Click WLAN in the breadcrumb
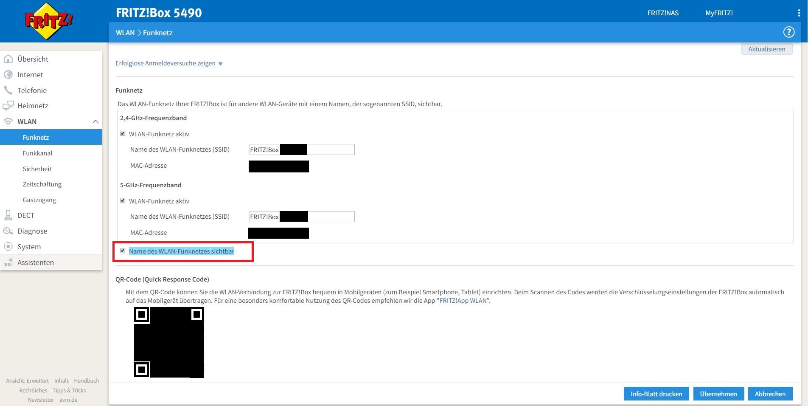Viewport: 808px width, 406px height. [125, 33]
